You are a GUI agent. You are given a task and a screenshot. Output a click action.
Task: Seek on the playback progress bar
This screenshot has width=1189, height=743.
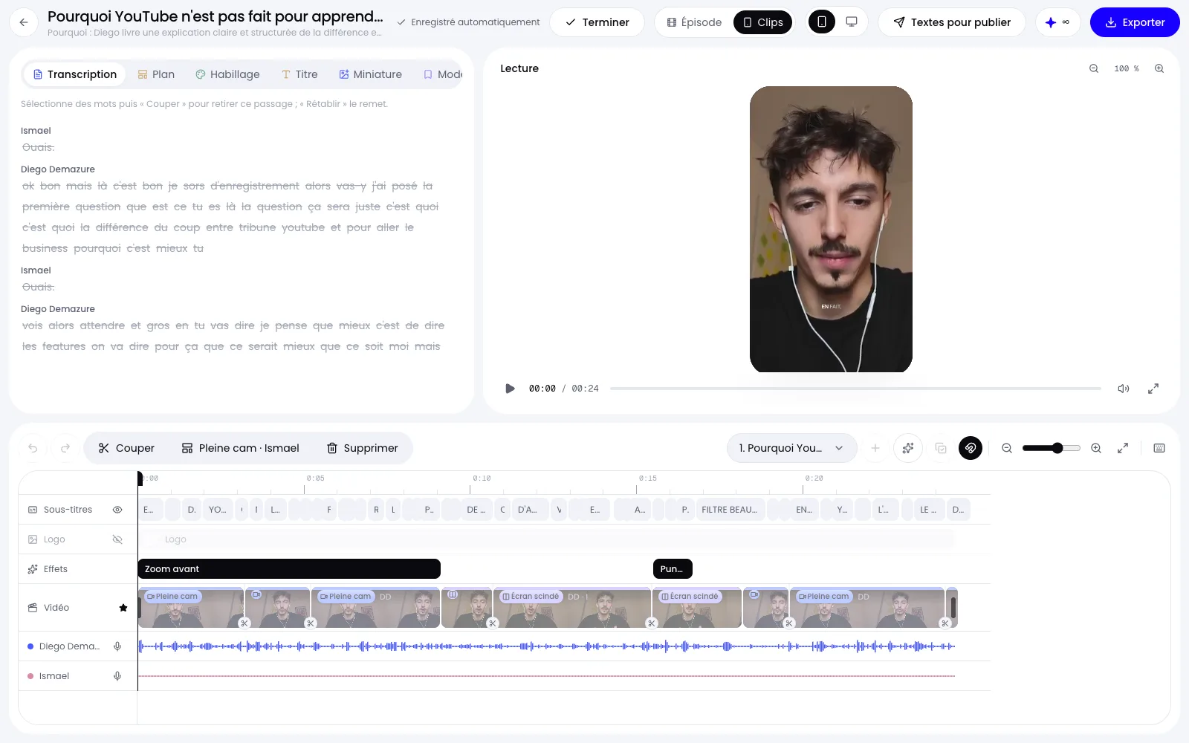[x=855, y=389]
